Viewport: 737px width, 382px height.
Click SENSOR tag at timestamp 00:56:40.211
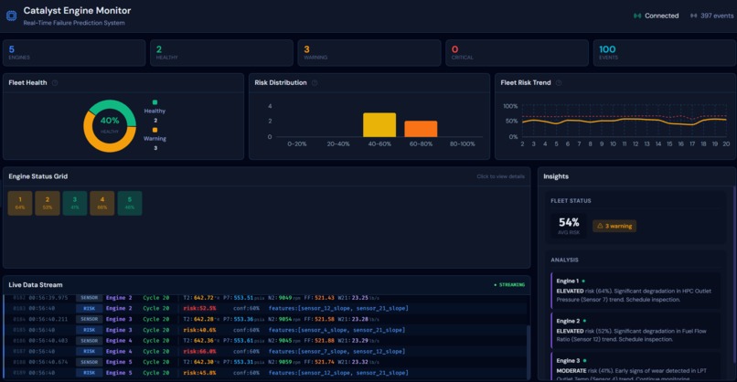point(90,319)
